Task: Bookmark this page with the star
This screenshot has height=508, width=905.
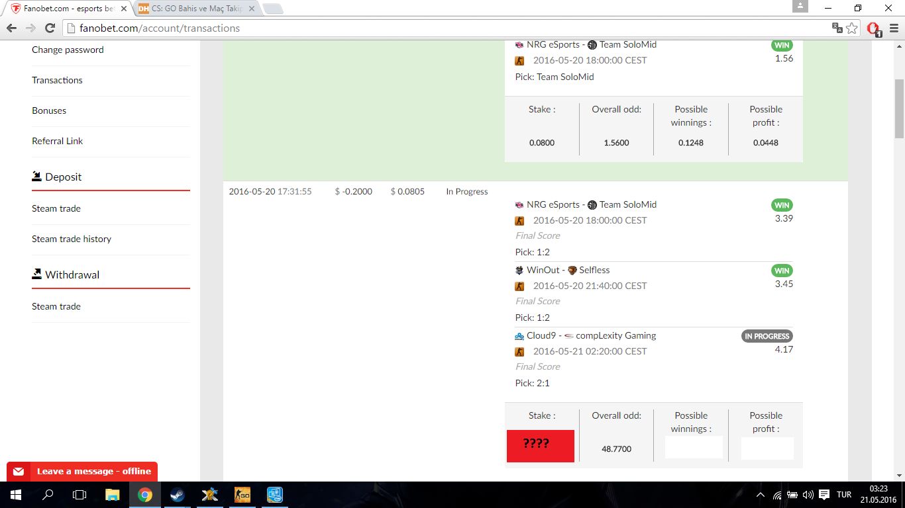Action: tap(852, 28)
